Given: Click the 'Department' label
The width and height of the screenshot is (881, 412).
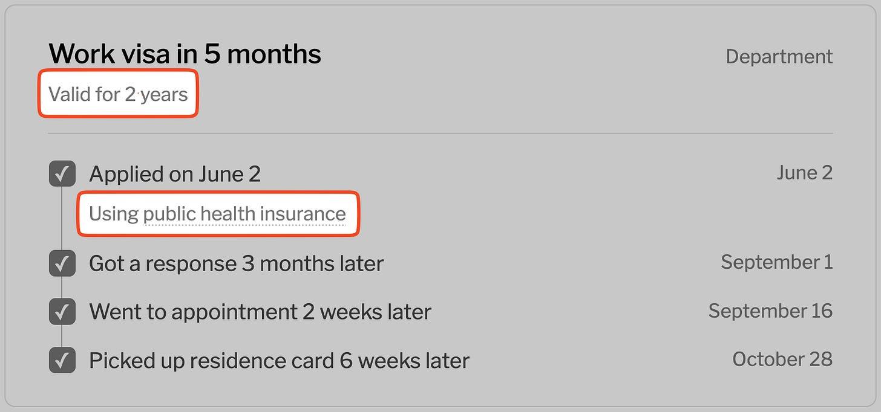Looking at the screenshot, I should click(x=779, y=56).
